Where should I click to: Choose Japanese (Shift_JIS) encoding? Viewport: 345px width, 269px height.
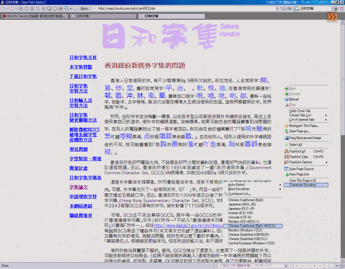[242, 204]
